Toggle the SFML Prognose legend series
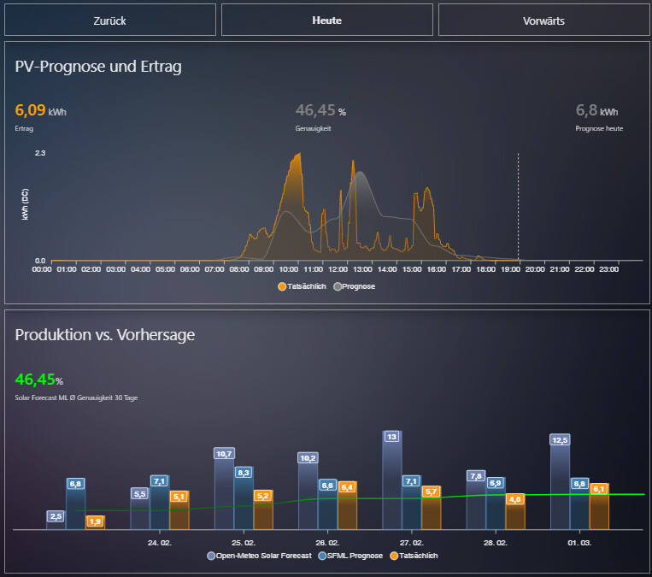Image resolution: width=652 pixels, height=577 pixels. 350,556
